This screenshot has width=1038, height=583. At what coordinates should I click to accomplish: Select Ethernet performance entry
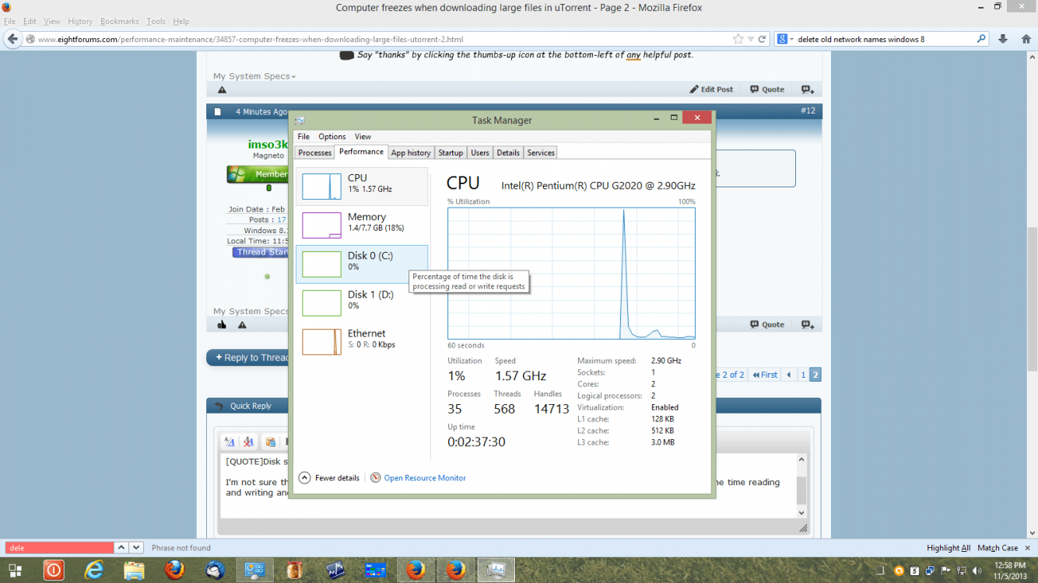[362, 342]
